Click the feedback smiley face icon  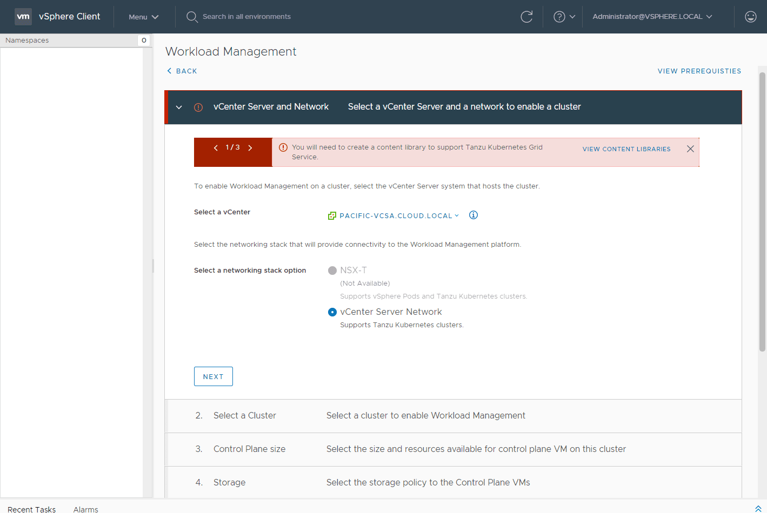coord(751,17)
